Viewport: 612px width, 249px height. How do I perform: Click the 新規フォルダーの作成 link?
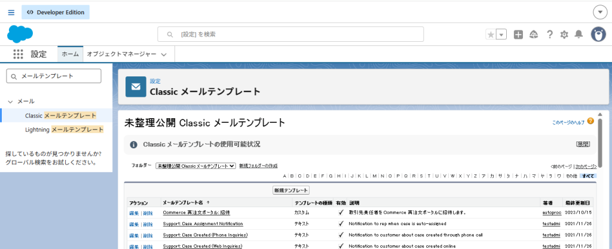pos(258,165)
